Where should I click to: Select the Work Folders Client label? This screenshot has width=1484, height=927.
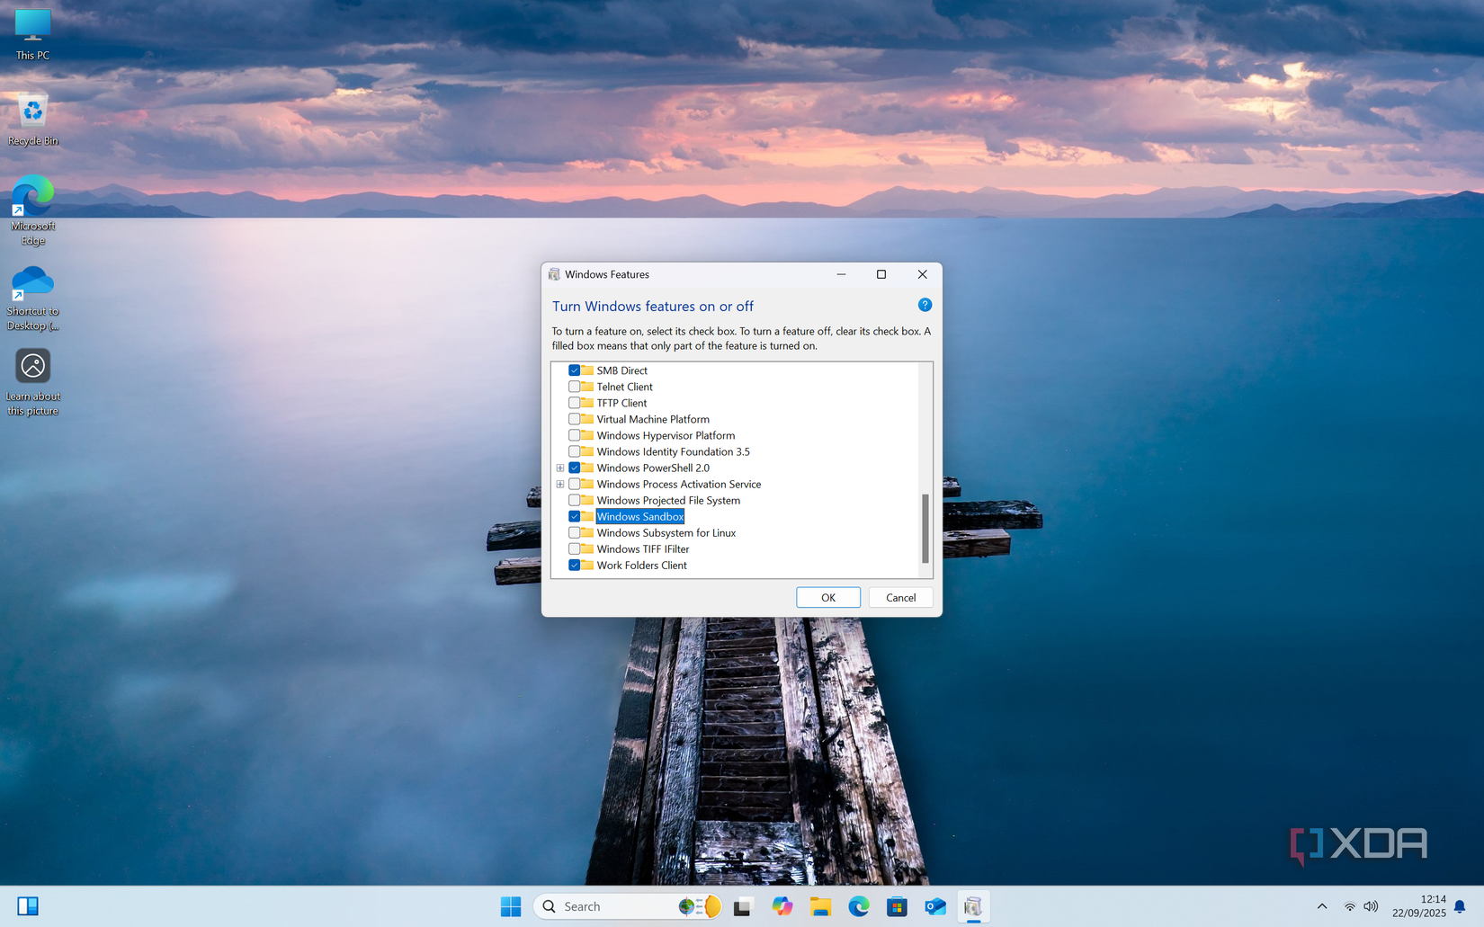tap(641, 565)
